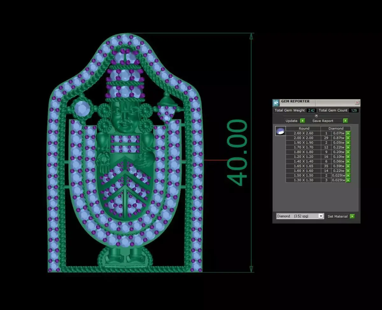Viewport: 382px width, 310px height.
Task: Click the green arrow for 1.60 X 1.60 row
Action: coord(348,171)
